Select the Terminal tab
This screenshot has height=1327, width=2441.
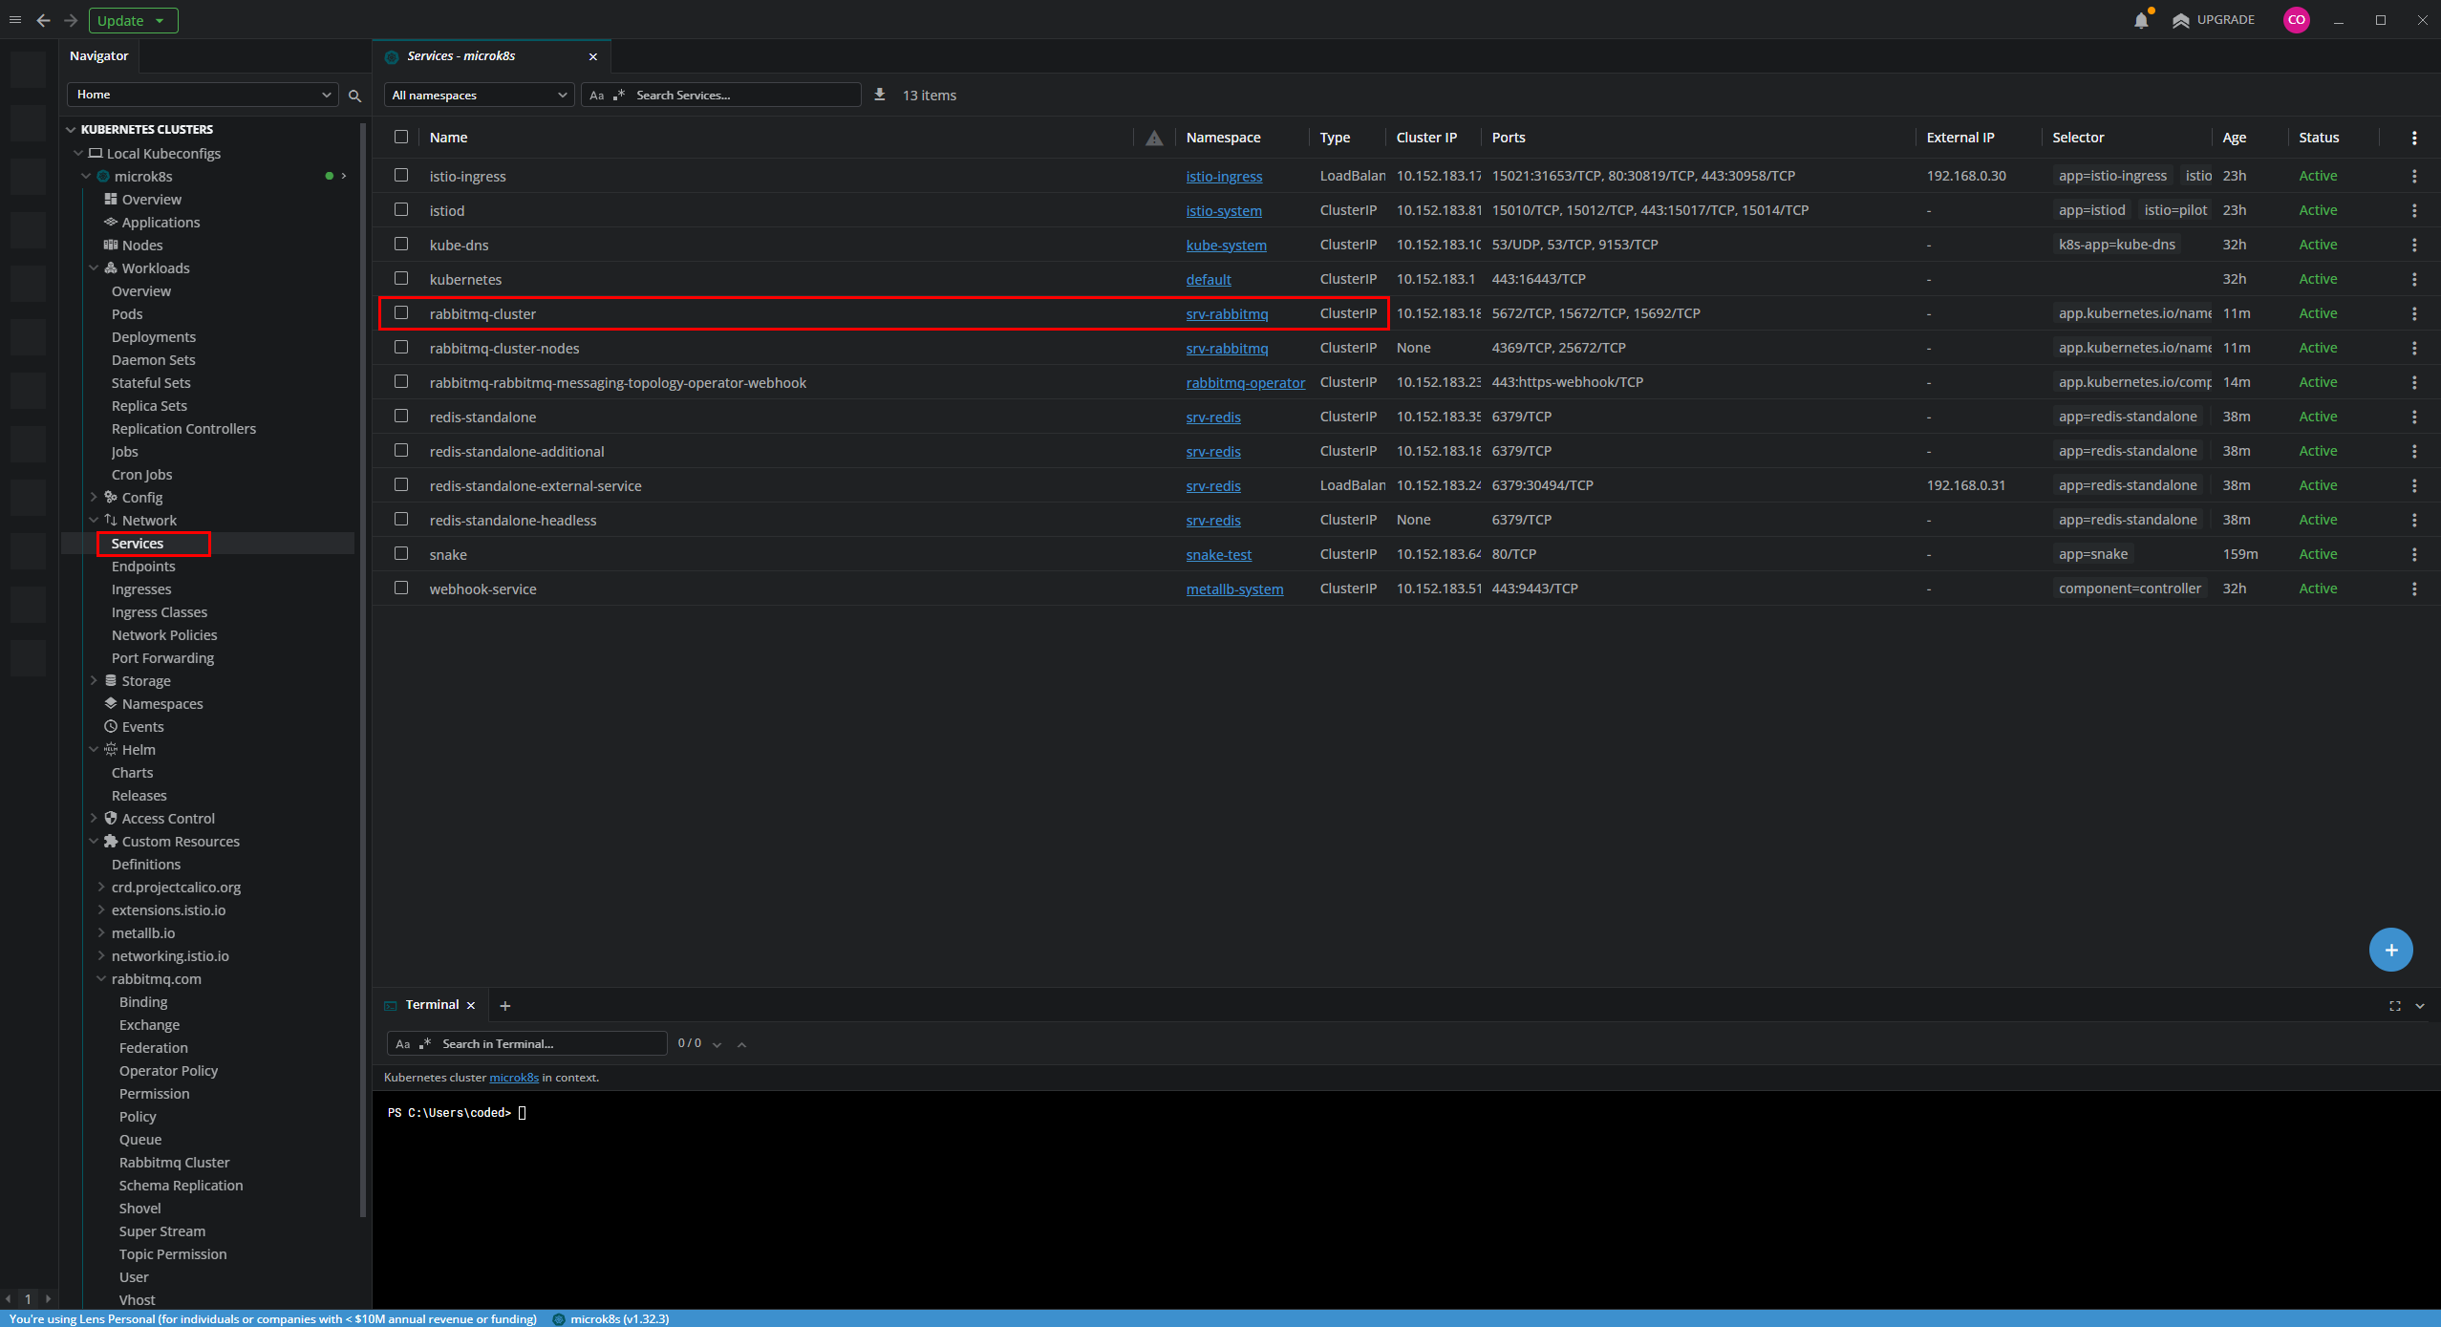(432, 1005)
